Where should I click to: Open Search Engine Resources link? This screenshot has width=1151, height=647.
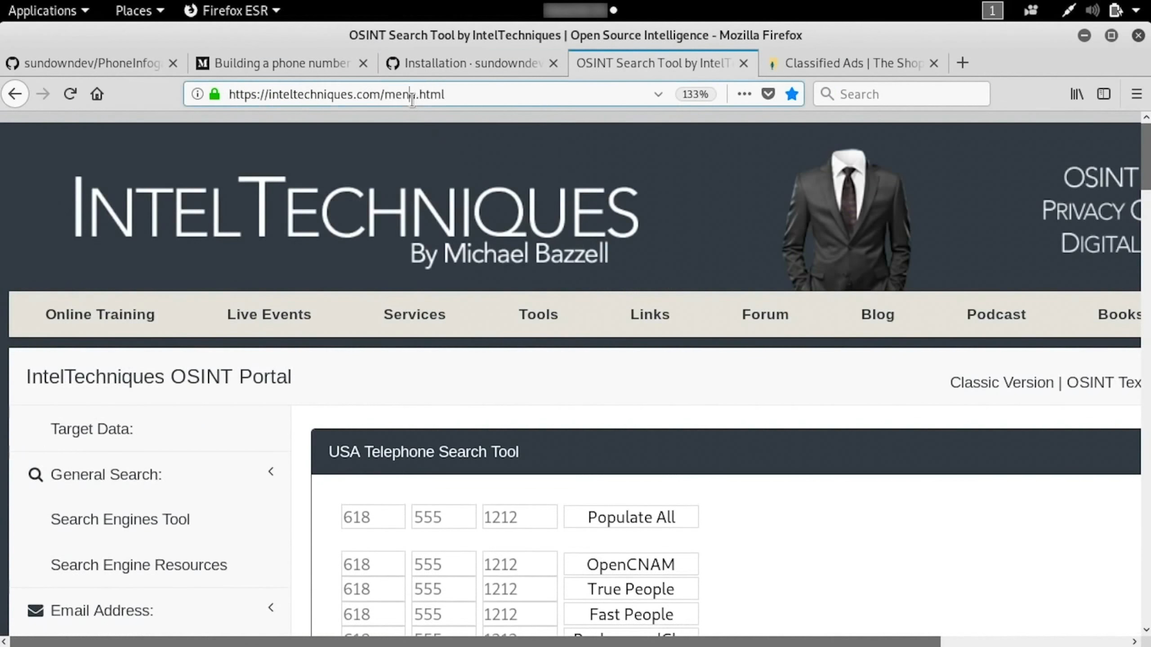click(x=139, y=565)
